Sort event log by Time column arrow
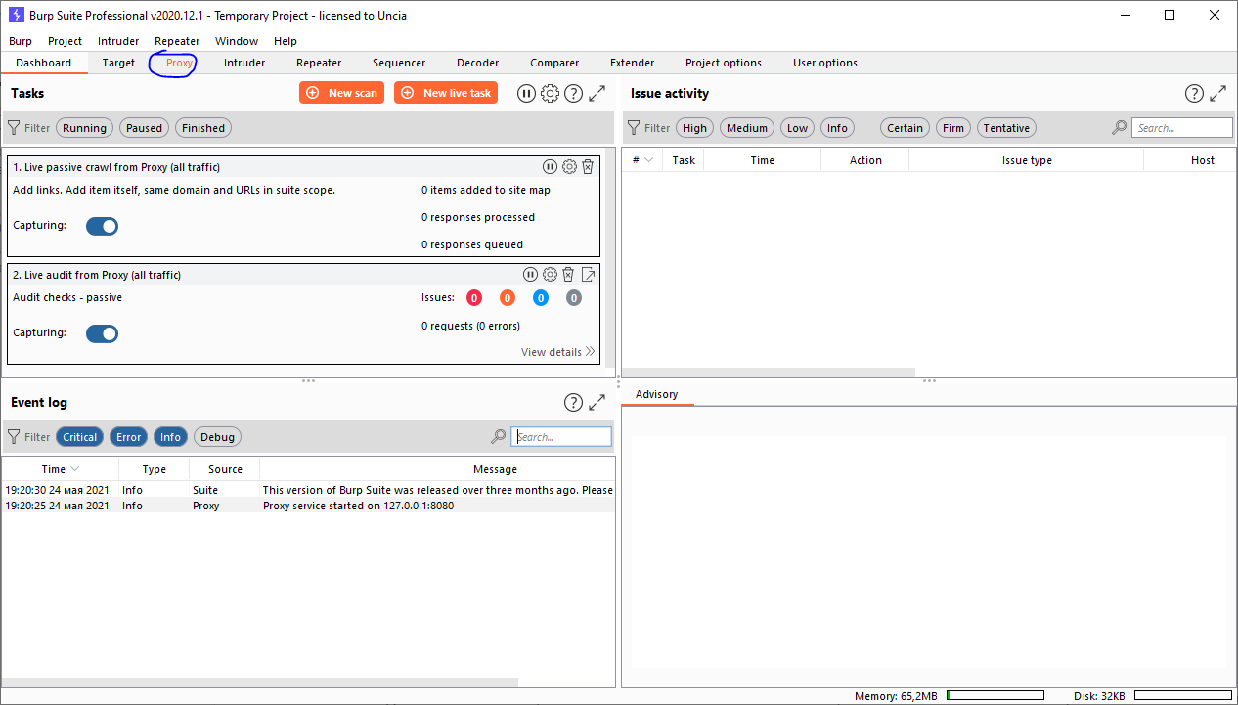 pyautogui.click(x=76, y=469)
